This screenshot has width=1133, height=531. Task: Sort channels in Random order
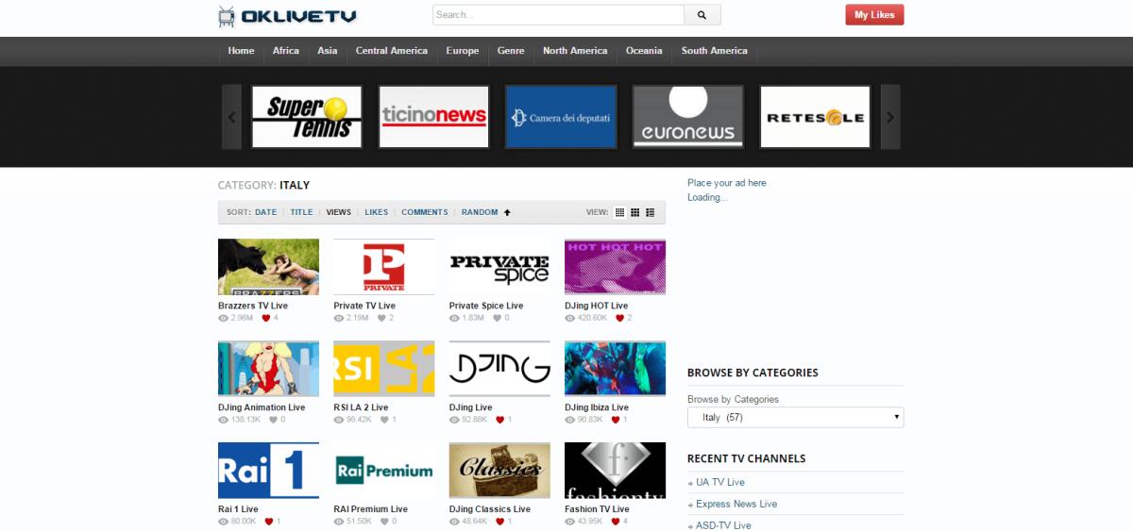pos(480,212)
